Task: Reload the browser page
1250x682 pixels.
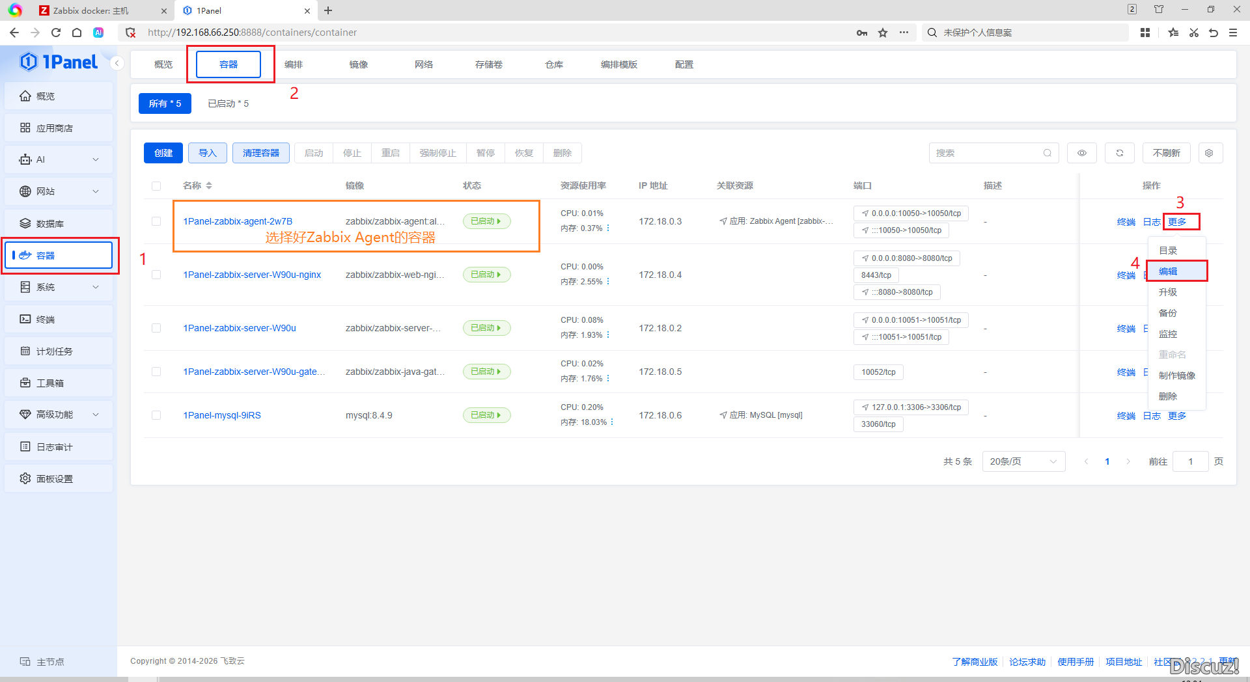Action: pos(56,33)
